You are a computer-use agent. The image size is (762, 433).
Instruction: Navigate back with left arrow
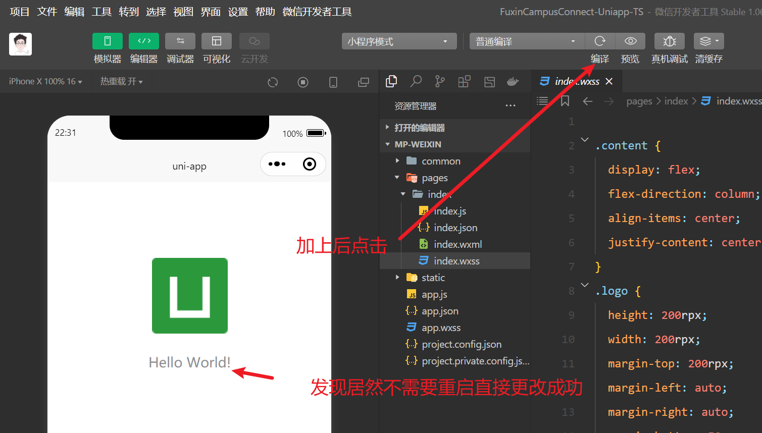pos(587,101)
